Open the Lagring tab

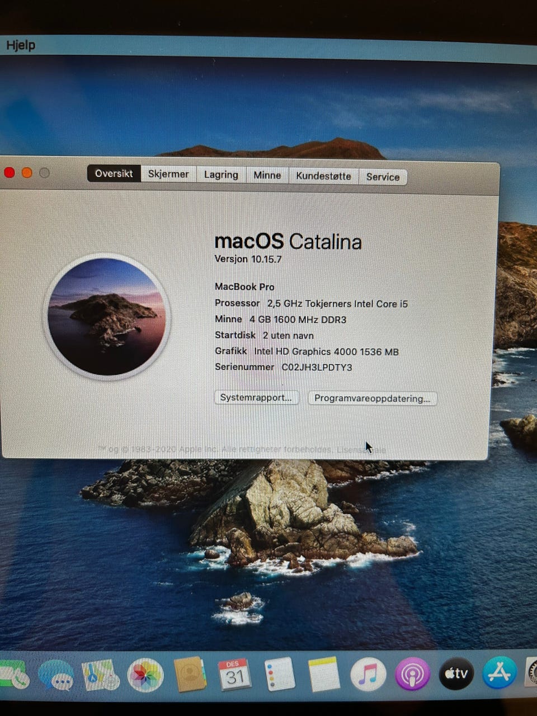click(x=221, y=175)
